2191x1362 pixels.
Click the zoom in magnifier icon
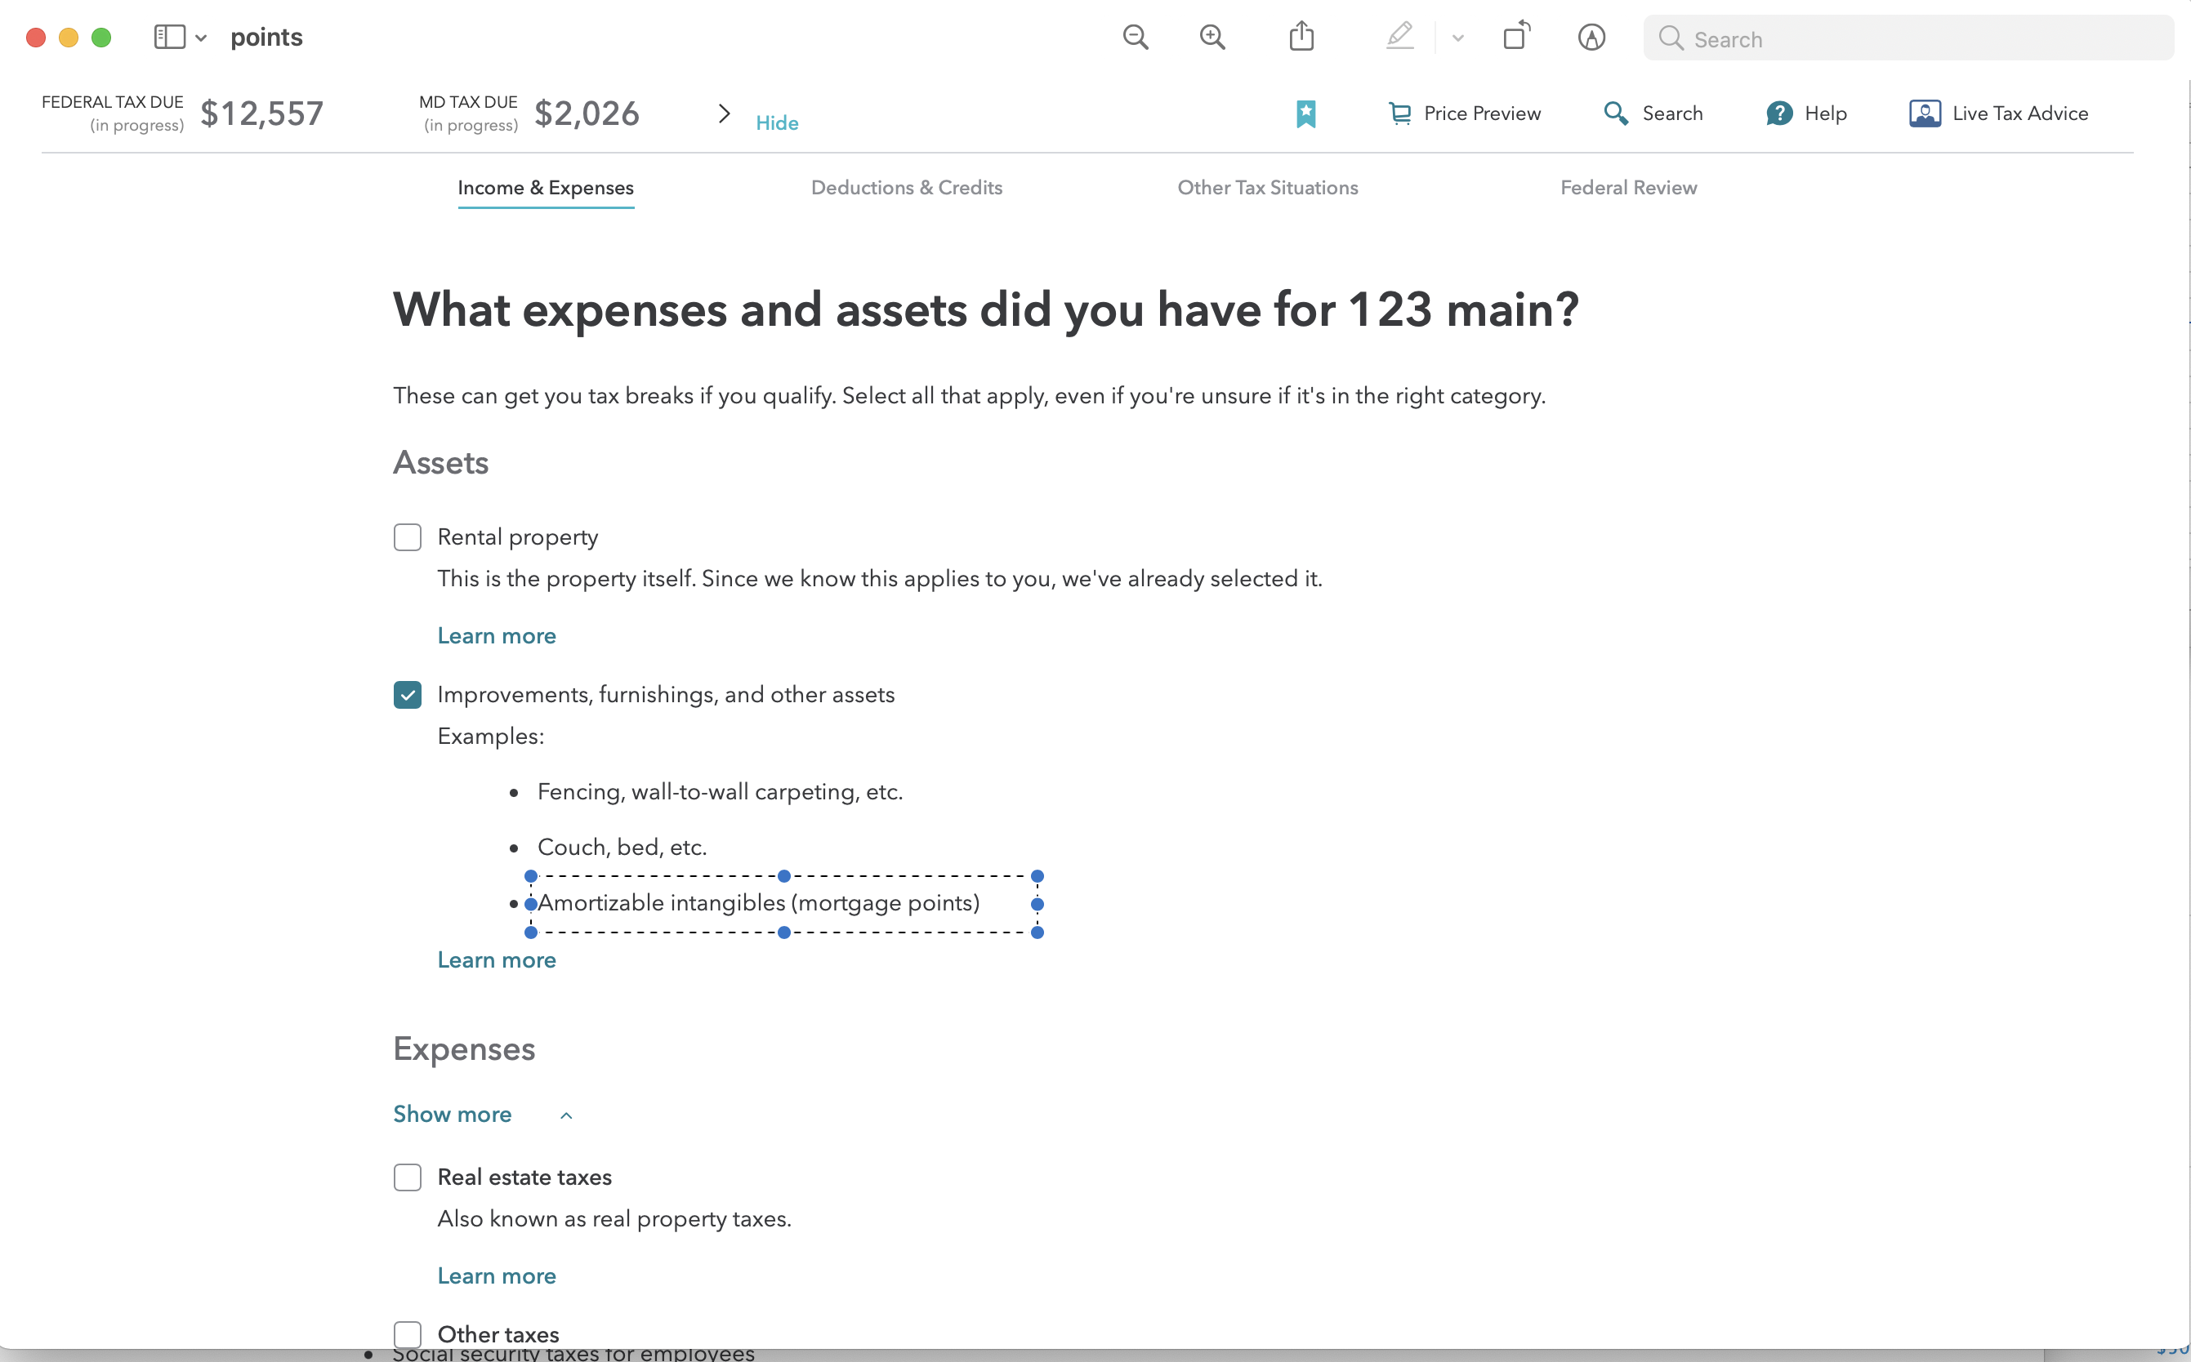1212,37
